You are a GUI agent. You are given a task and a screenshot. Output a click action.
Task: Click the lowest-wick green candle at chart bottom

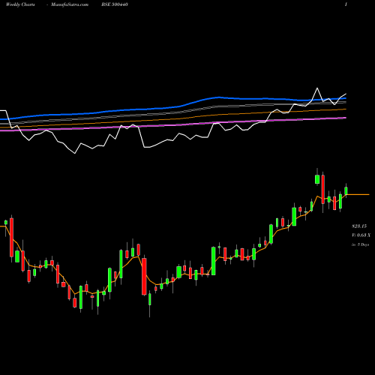tap(150, 299)
